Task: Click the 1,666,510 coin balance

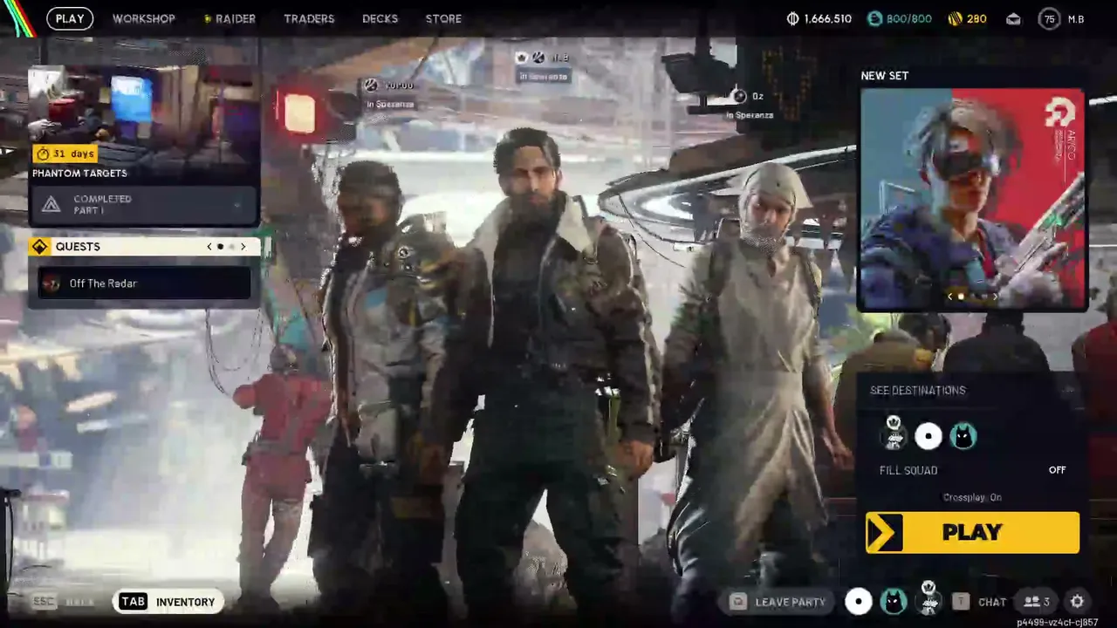Action: click(828, 18)
